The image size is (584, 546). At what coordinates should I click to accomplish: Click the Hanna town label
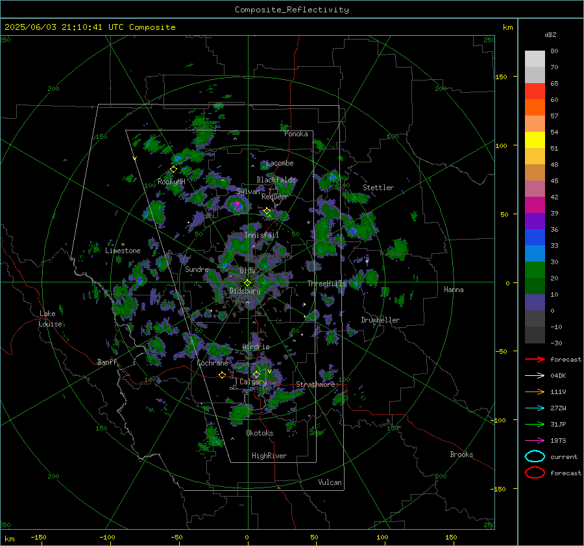tap(454, 289)
